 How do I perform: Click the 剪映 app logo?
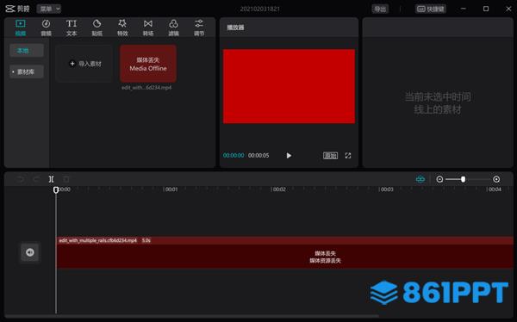coord(17,9)
